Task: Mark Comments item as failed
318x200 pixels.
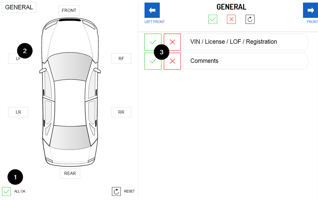Action: 172,61
